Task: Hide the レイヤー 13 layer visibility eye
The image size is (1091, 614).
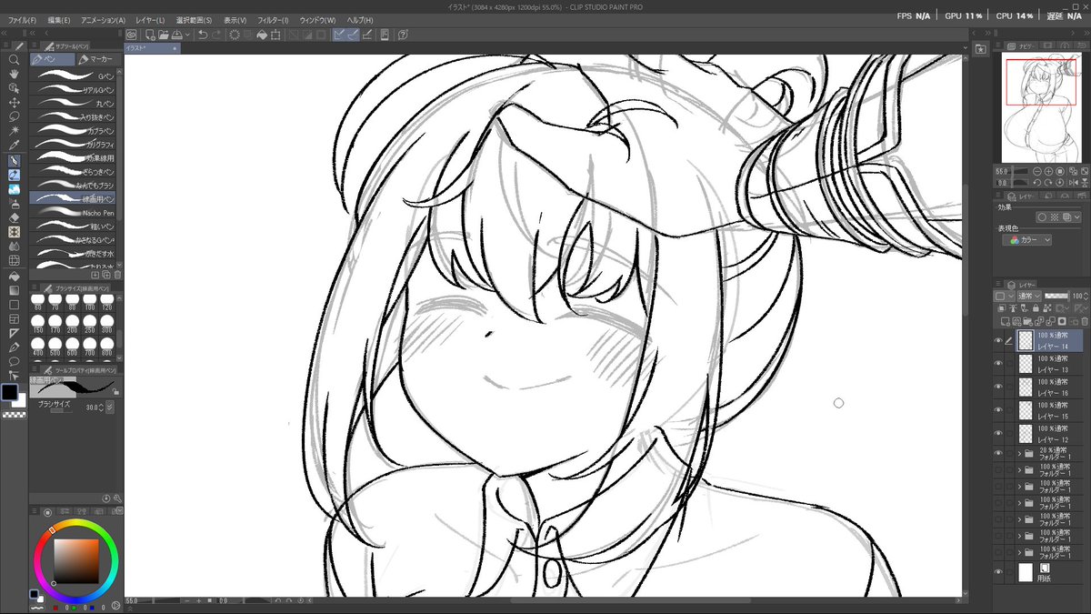Action: 997,364
